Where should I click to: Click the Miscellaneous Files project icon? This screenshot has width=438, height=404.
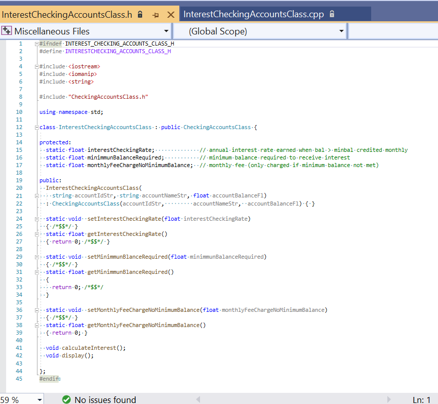pyautogui.click(x=7, y=31)
